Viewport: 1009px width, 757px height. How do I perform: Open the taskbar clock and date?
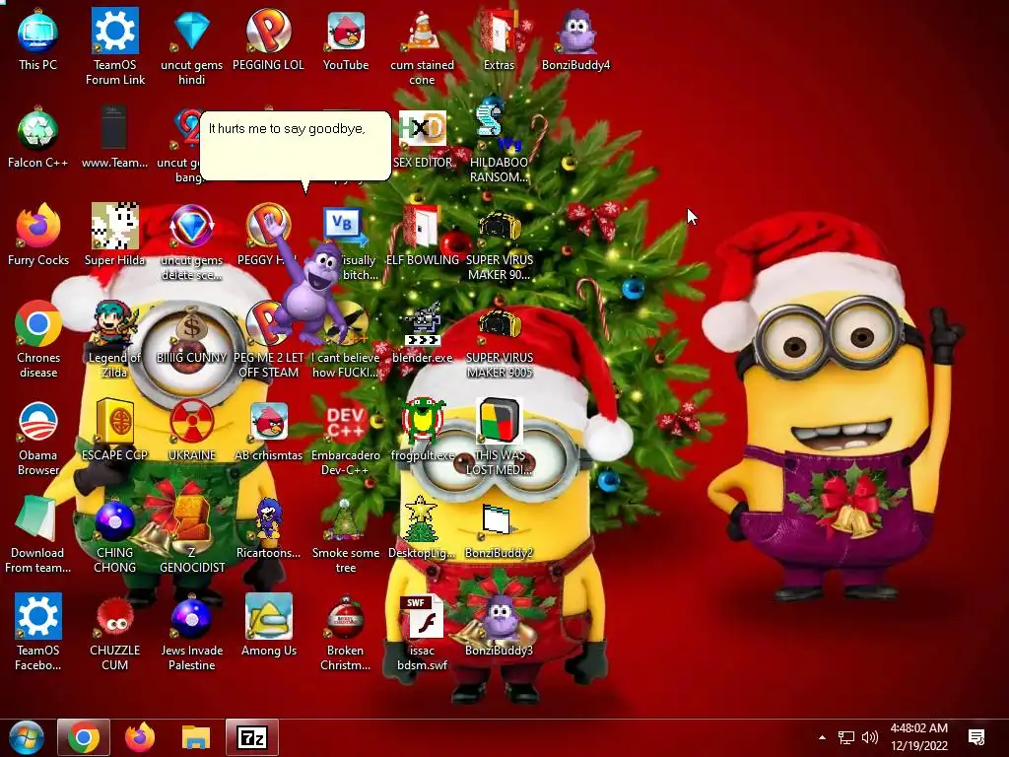click(x=919, y=737)
